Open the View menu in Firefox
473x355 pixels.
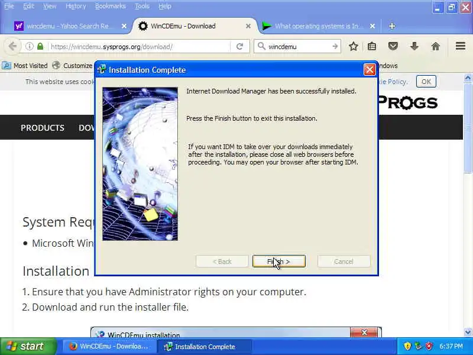[50, 6]
